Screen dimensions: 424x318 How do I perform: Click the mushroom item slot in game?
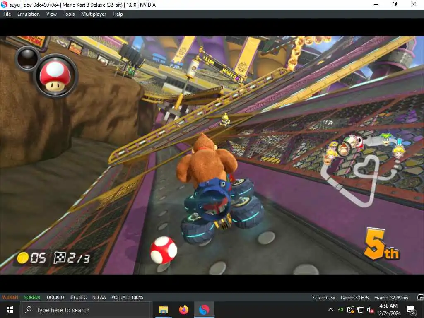pos(56,75)
